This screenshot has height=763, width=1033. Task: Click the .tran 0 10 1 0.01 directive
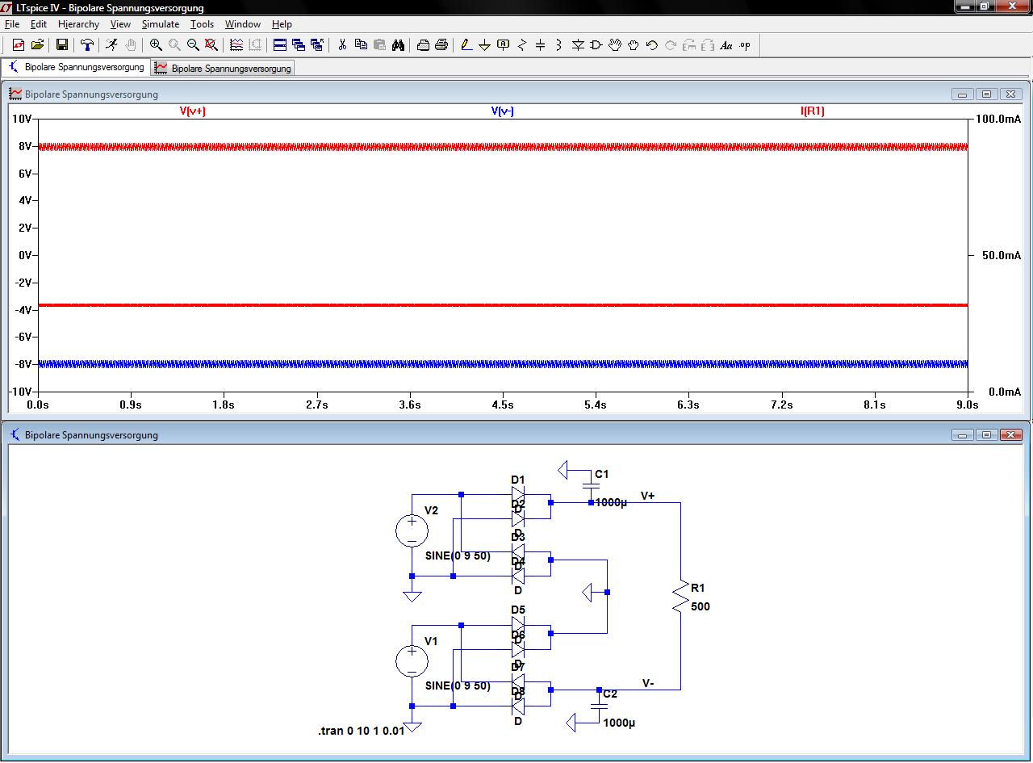(361, 731)
